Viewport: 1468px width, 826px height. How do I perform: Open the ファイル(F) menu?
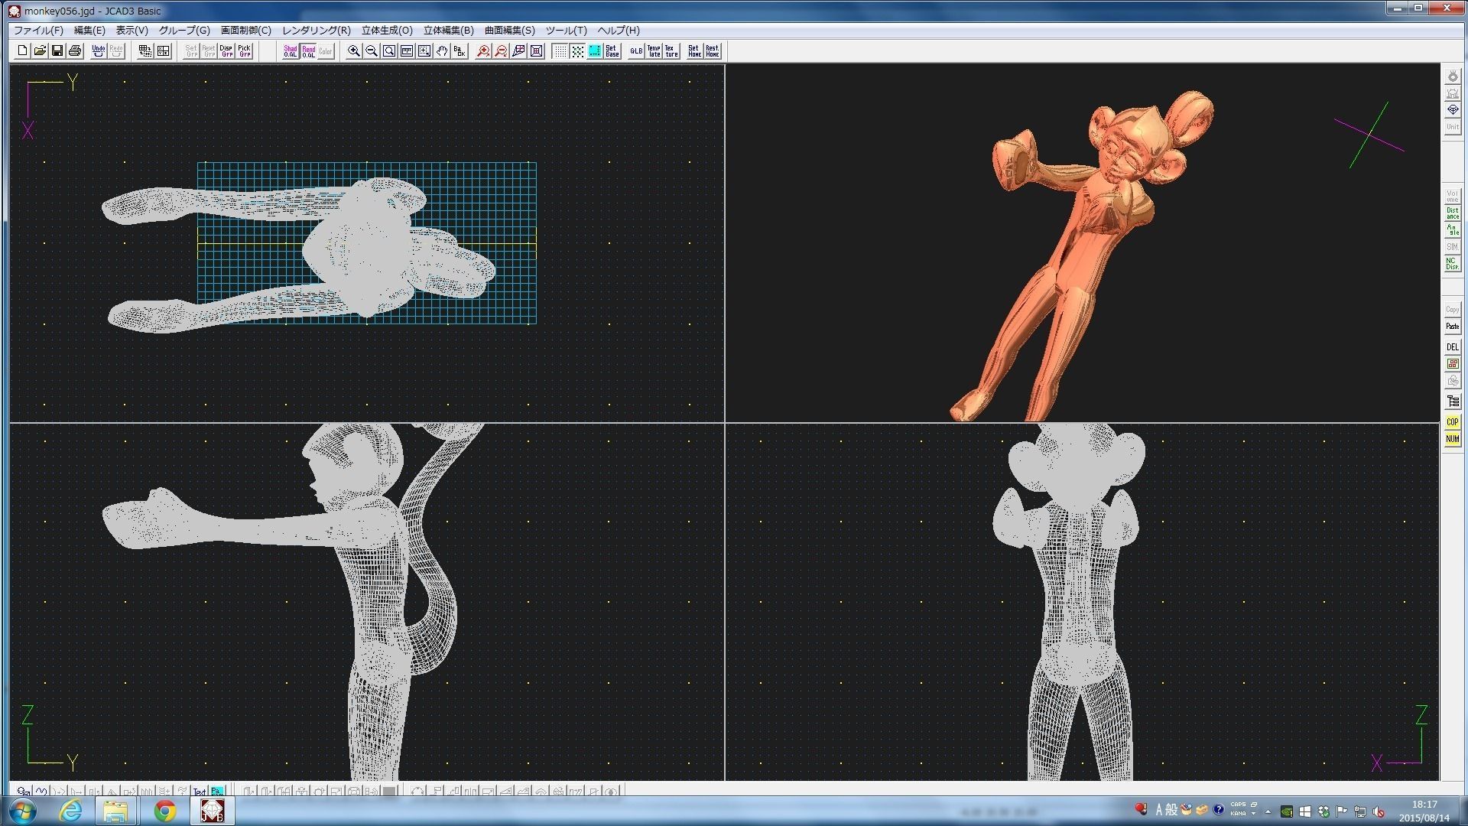click(x=38, y=31)
